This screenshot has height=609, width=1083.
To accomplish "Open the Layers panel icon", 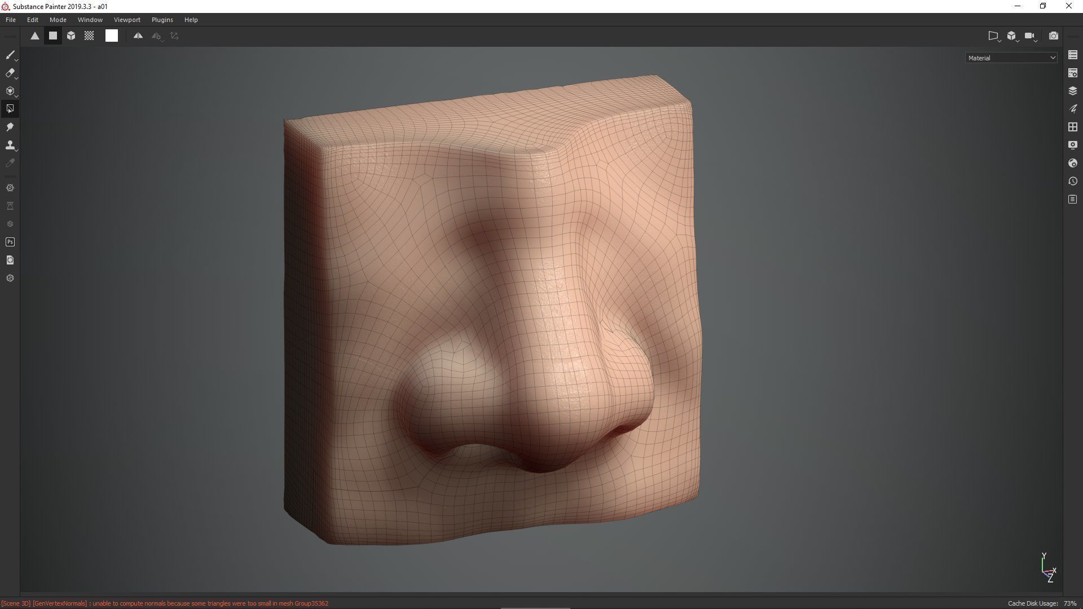I will coord(1073,91).
